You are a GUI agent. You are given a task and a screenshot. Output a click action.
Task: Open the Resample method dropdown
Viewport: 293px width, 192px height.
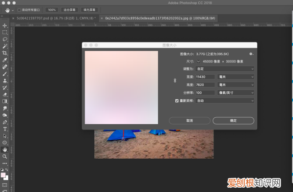tap(225, 101)
